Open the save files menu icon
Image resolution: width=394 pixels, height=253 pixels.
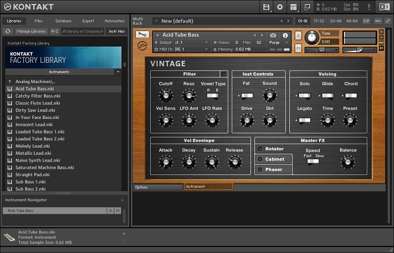pos(266,7)
